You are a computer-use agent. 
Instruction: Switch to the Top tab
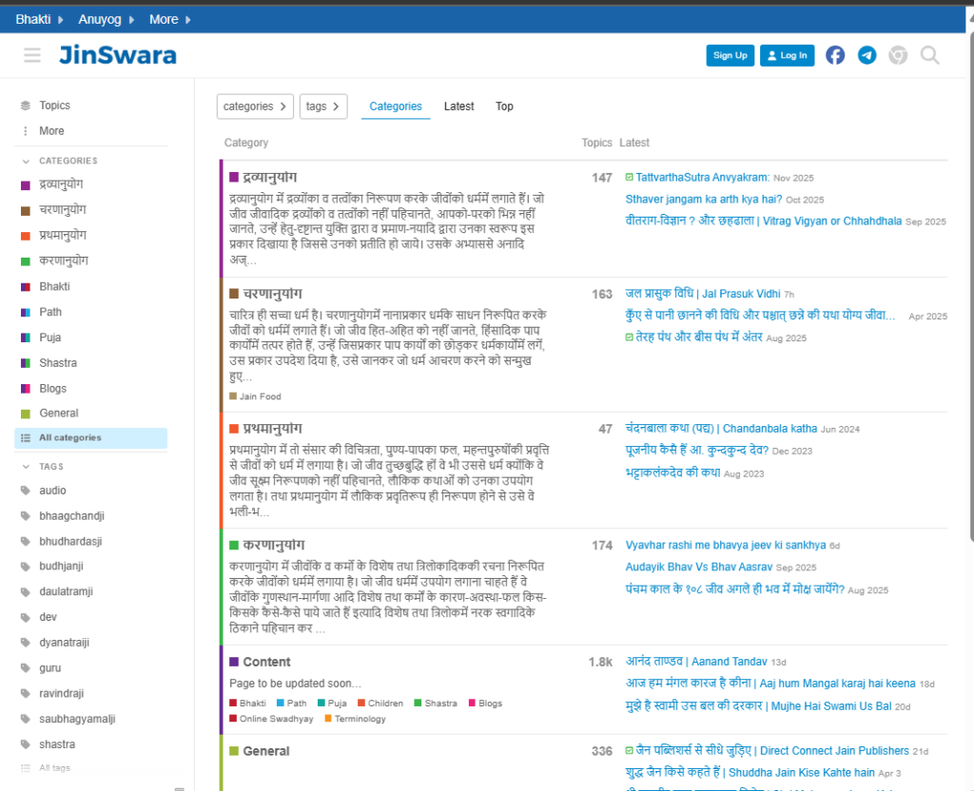point(504,106)
